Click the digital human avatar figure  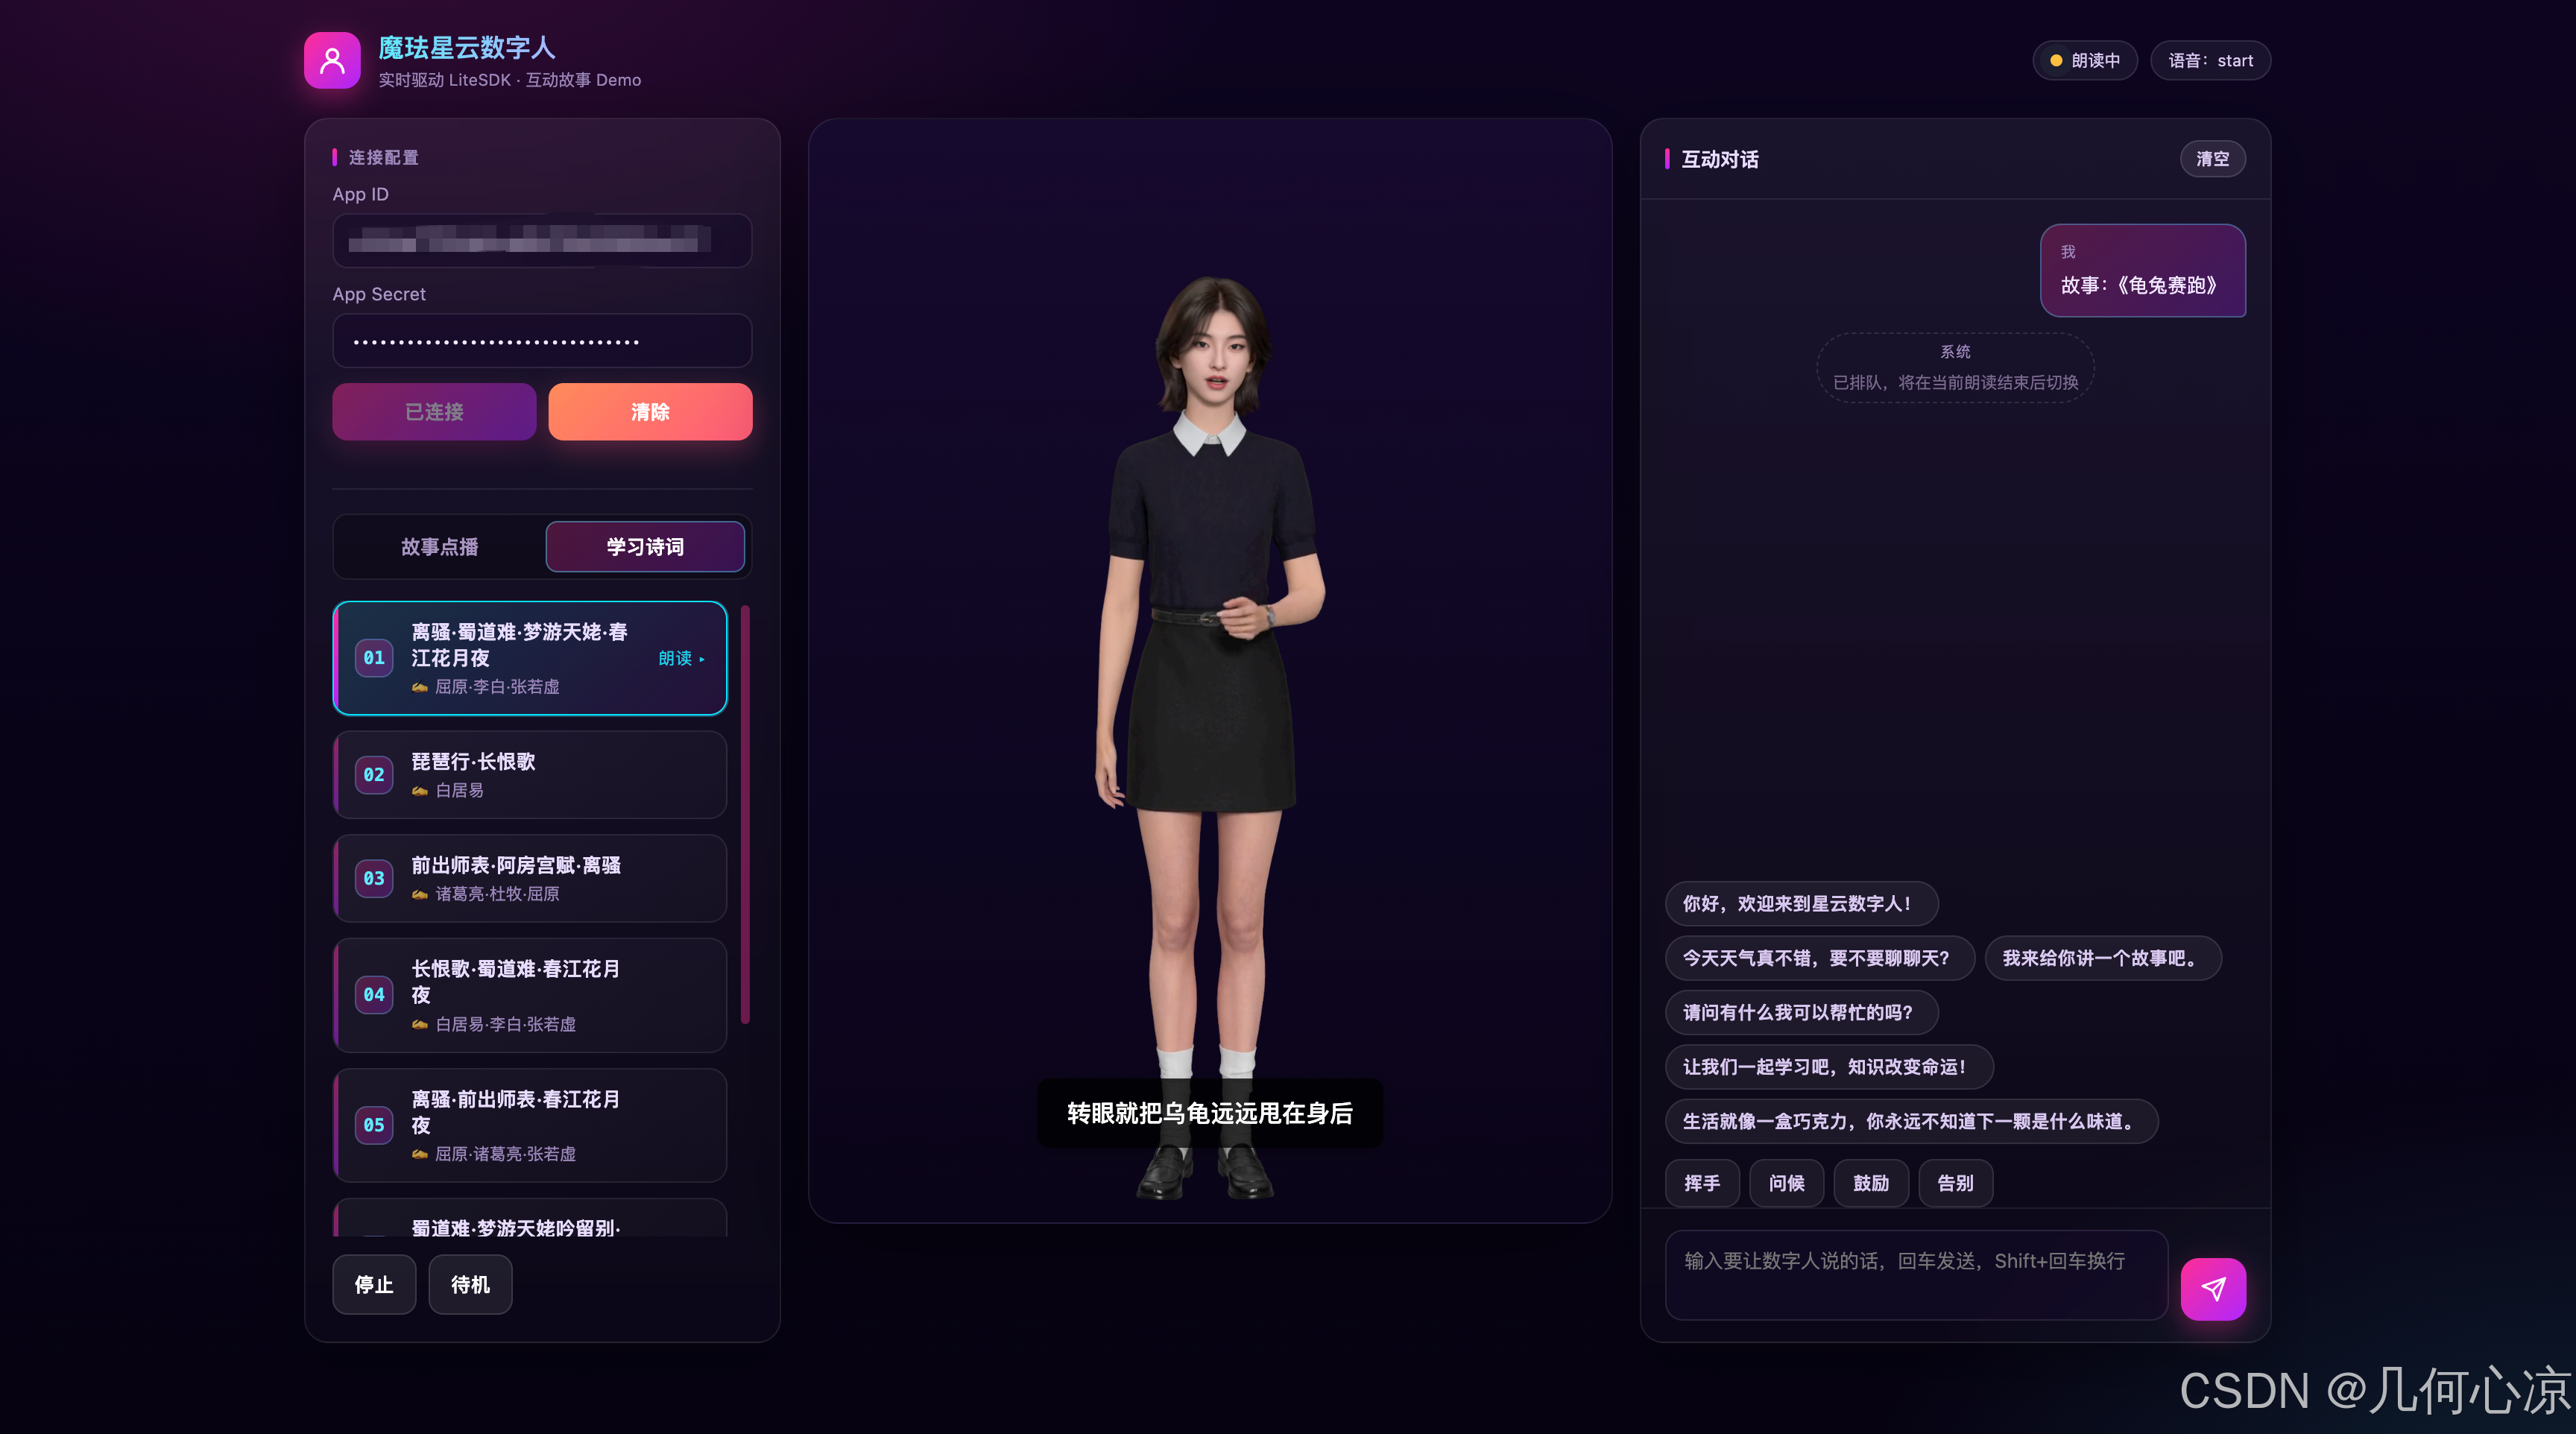coord(1210,738)
